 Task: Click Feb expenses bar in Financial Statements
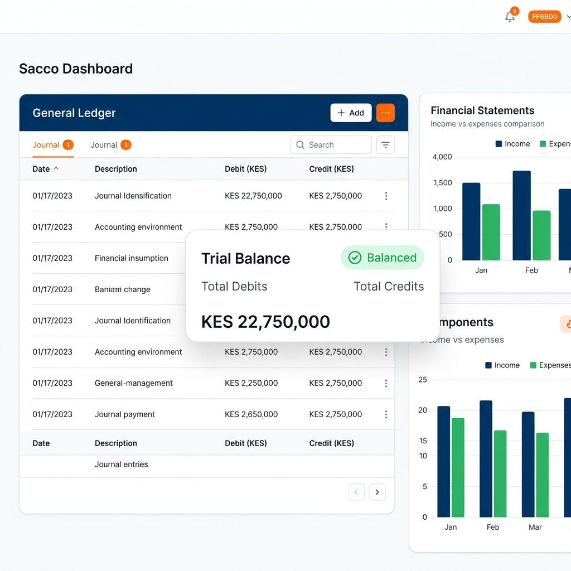click(x=541, y=235)
